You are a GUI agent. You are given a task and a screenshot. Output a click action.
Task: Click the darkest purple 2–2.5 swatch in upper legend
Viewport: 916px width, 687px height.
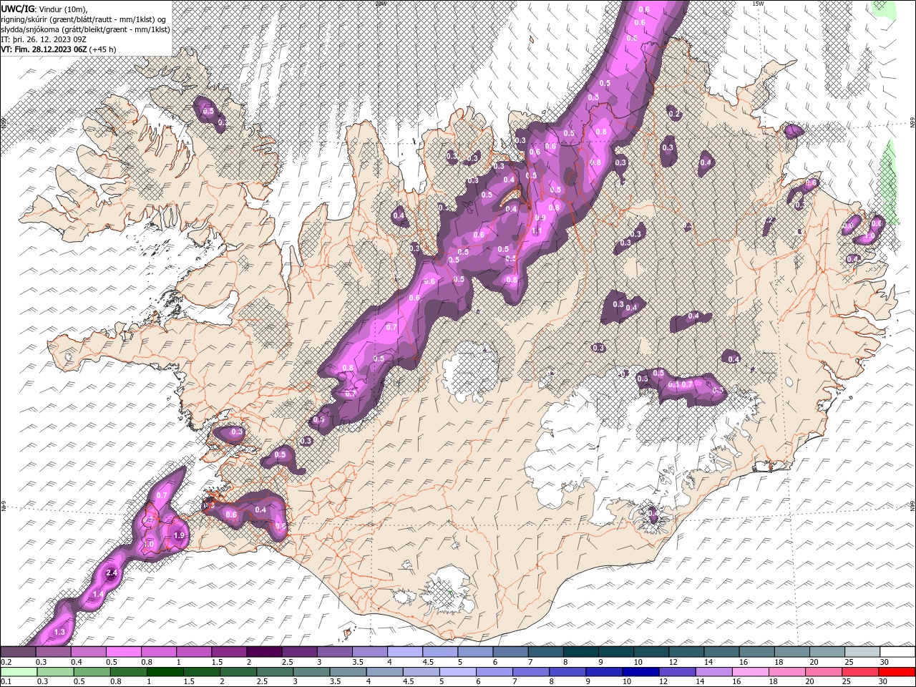[264, 651]
